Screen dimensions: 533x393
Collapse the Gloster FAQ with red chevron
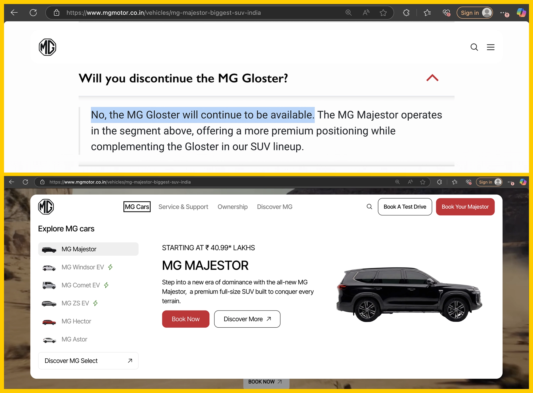(432, 78)
